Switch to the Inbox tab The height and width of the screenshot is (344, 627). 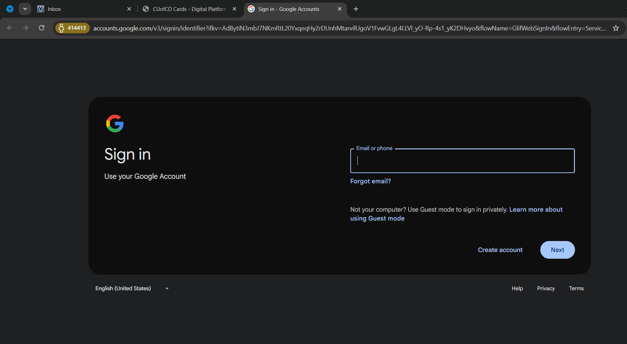81,9
